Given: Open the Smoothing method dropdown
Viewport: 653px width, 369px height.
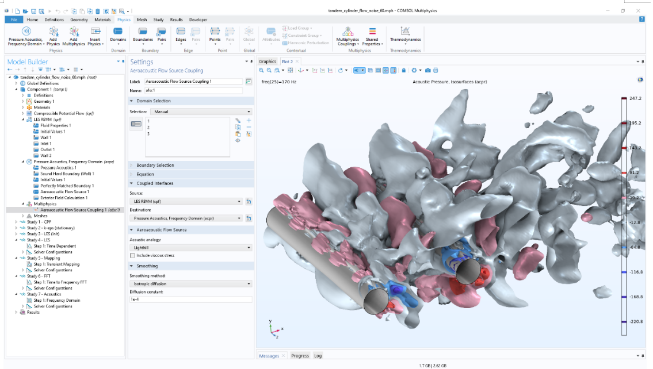Looking at the screenshot, I should point(191,284).
